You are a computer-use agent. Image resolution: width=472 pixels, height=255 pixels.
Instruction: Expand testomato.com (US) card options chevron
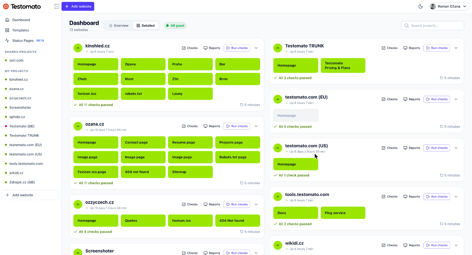pos(456,148)
